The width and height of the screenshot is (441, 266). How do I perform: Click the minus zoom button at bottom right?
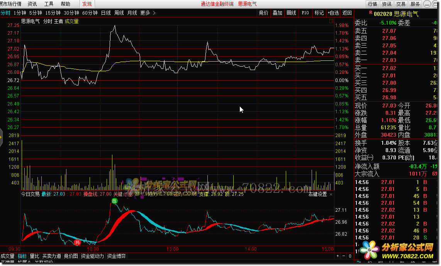pyautogui.click(x=344, y=256)
